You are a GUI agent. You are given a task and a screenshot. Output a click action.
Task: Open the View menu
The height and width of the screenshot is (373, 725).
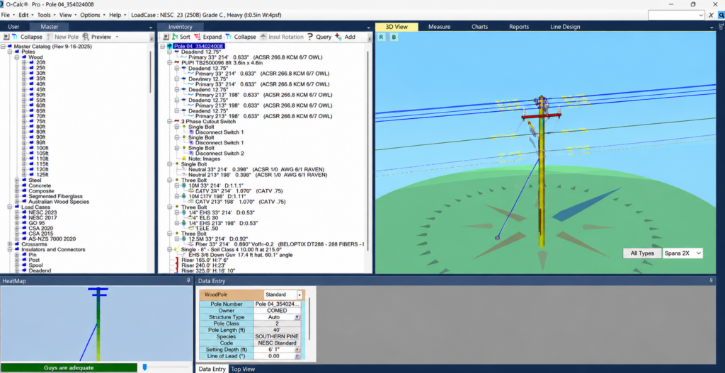click(x=67, y=16)
